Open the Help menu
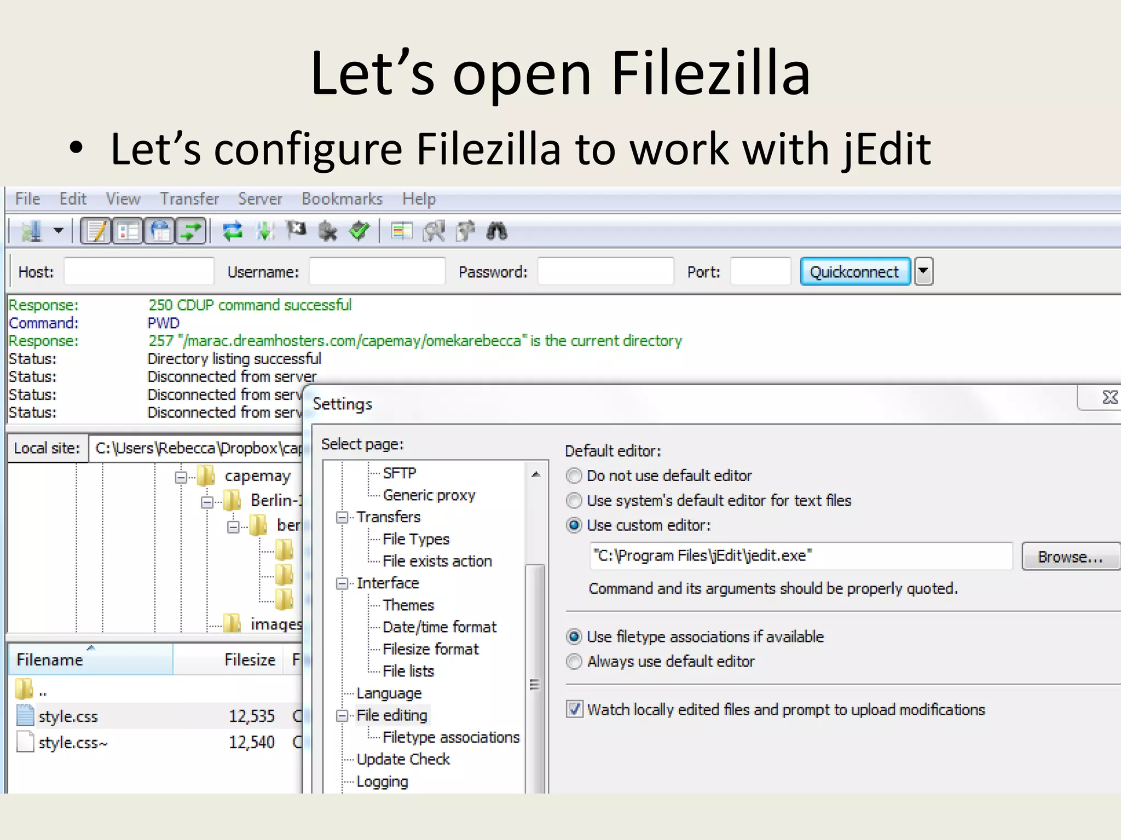This screenshot has height=840, width=1121. (x=419, y=199)
